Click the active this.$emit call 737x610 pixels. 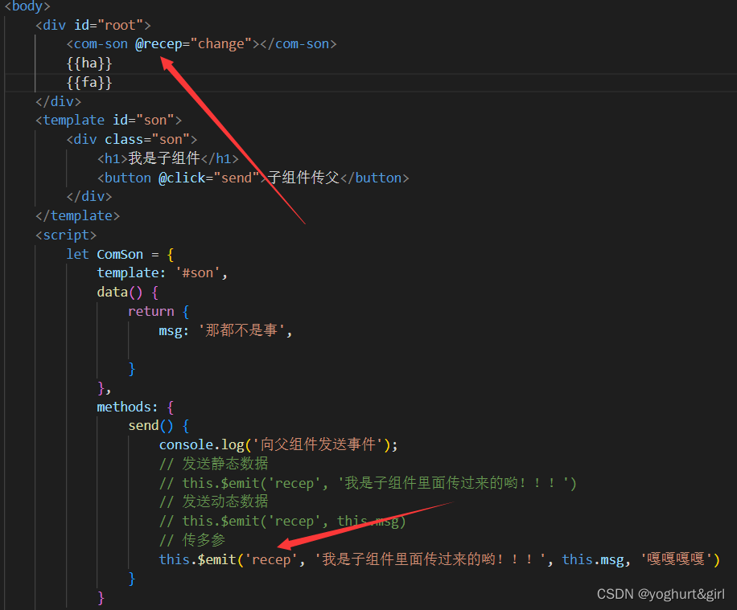[439, 559]
